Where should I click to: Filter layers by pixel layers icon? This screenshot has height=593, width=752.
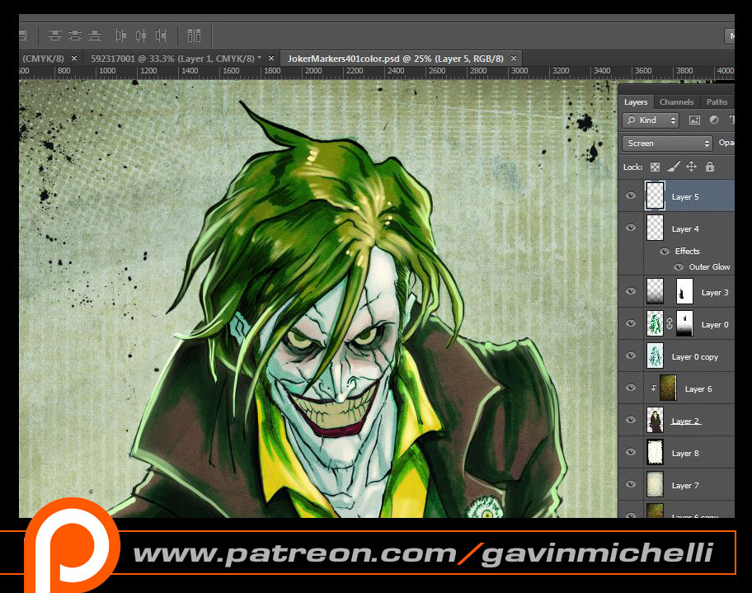[694, 120]
